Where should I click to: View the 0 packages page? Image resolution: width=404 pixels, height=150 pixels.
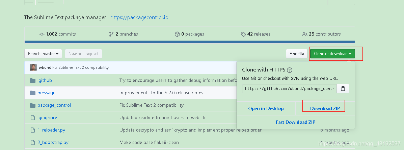point(189,34)
